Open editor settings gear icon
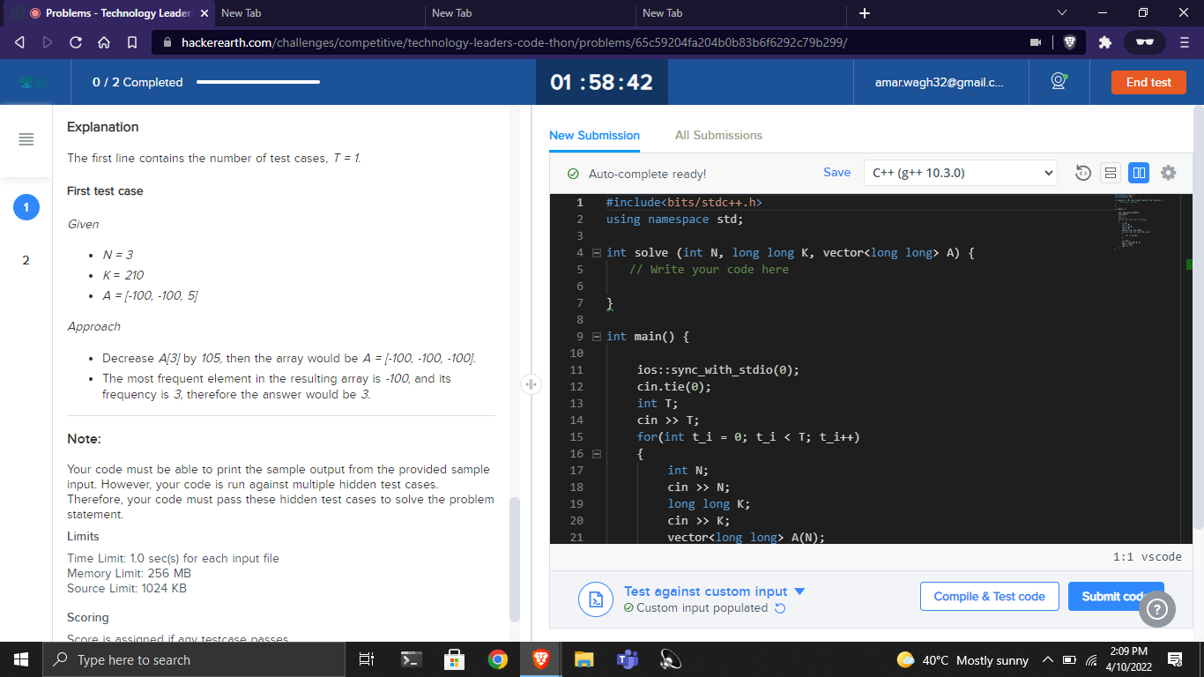Screen dimensions: 1204x677 click(1168, 173)
